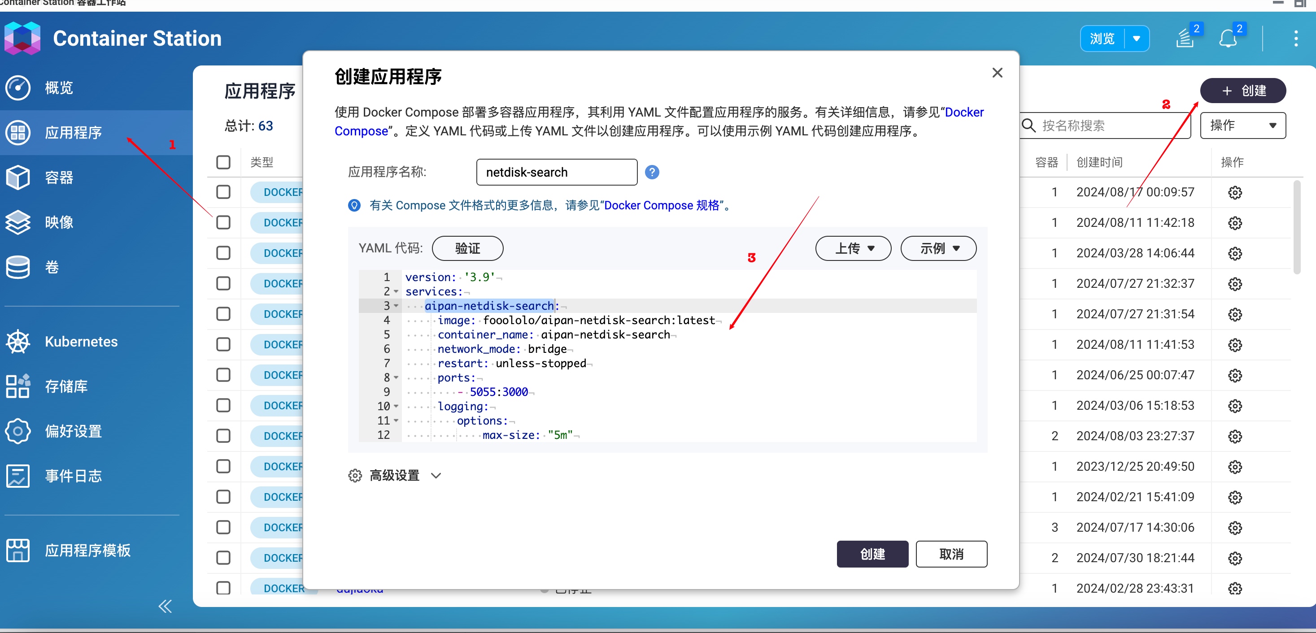Open gear actions for 2024/08/03 23:27:37 row
Viewport: 1316px width, 633px height.
1235,437
